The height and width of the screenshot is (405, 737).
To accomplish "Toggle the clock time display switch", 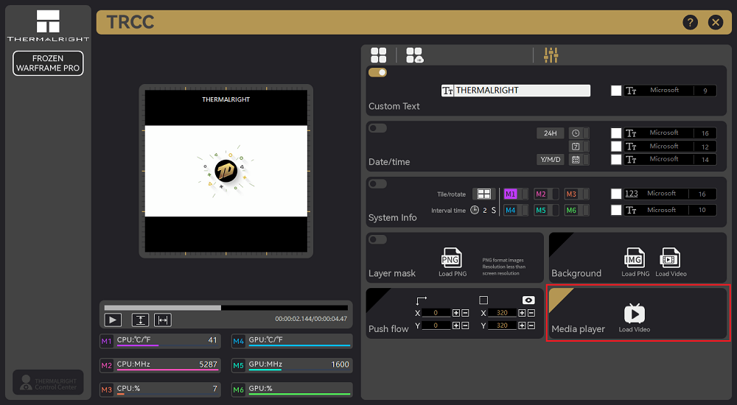I will pyautogui.click(x=579, y=133).
